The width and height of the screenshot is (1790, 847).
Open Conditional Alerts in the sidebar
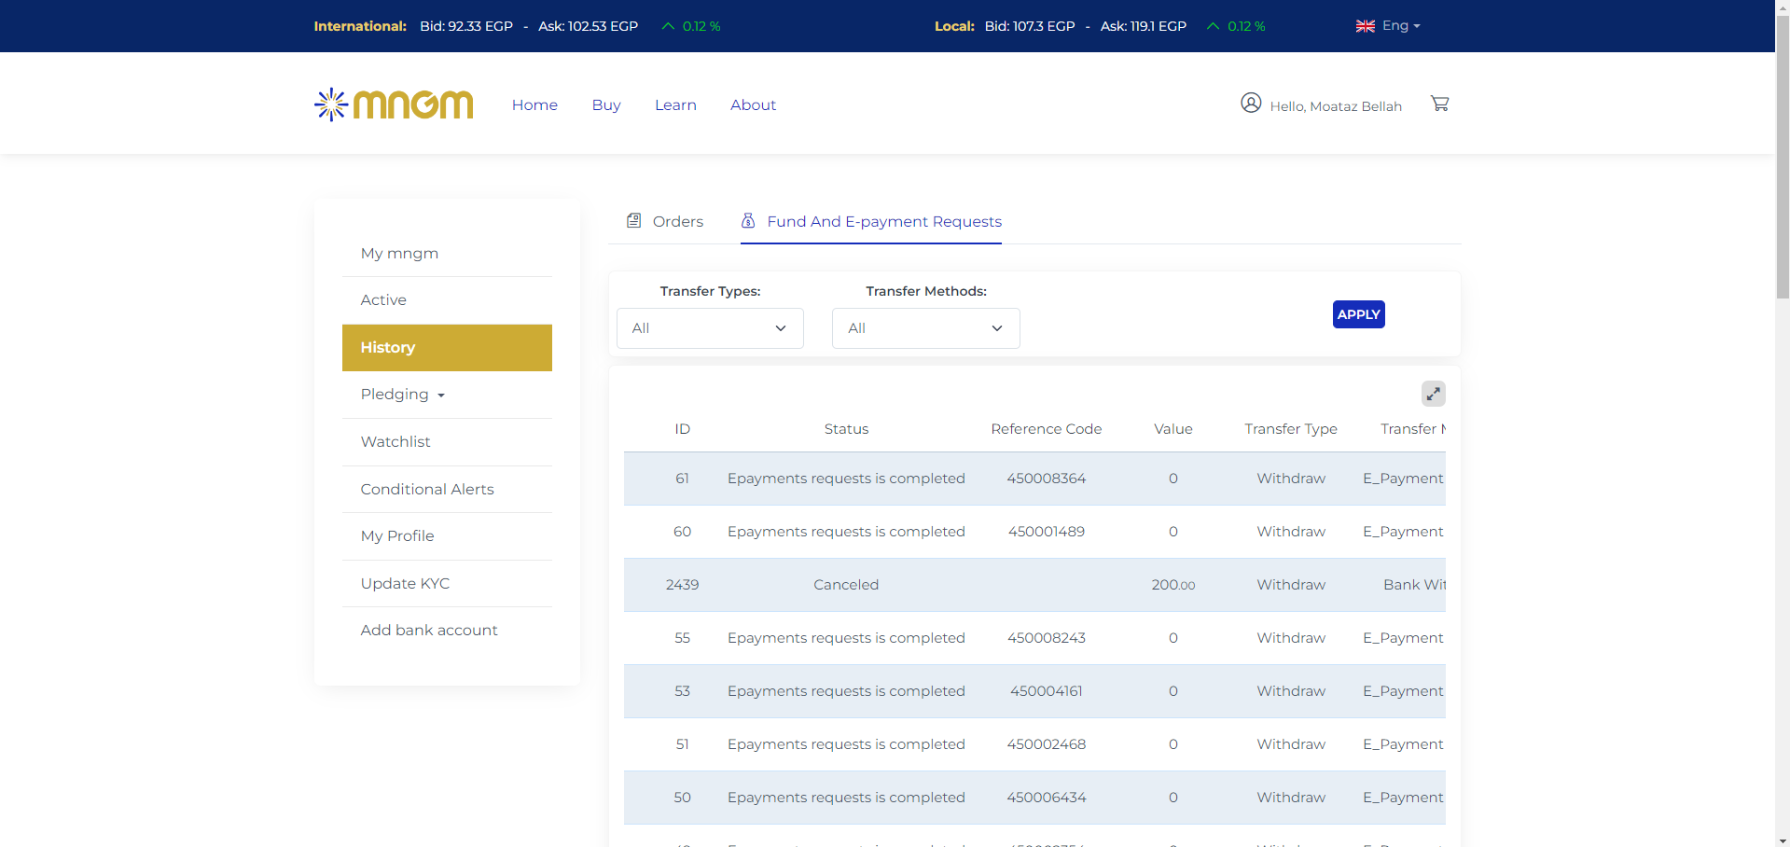point(427,490)
